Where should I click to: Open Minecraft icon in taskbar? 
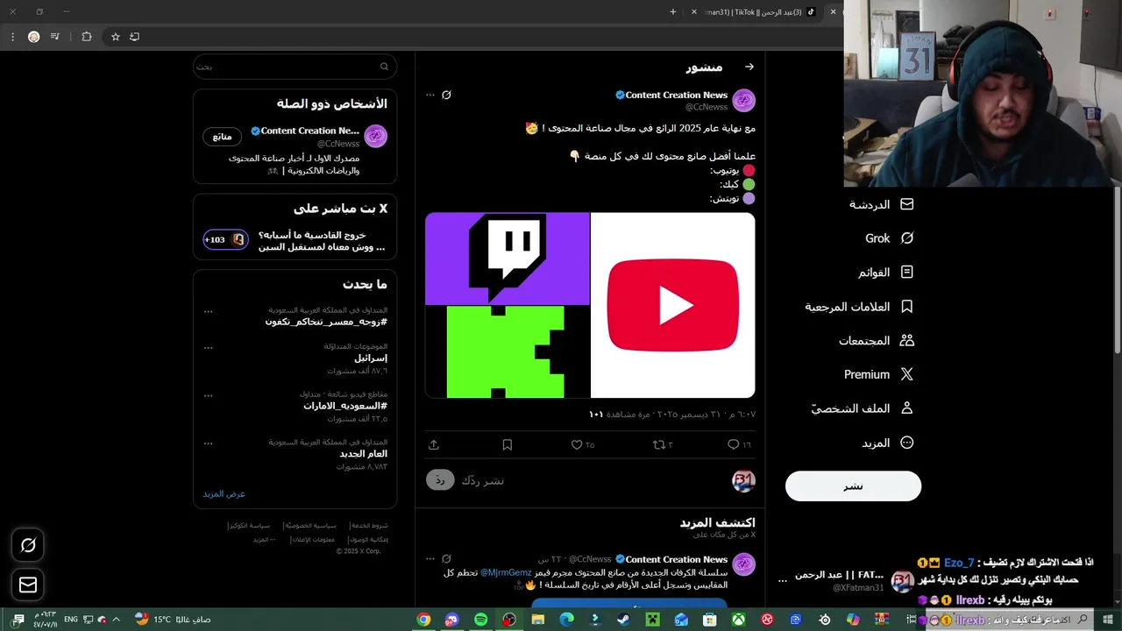click(652, 620)
